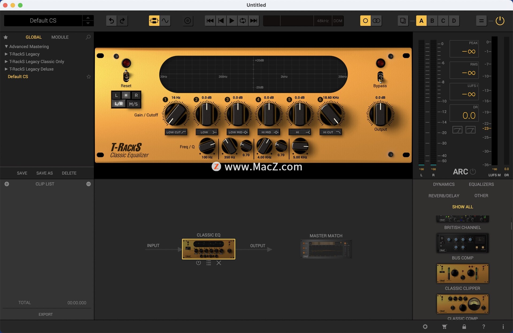
Task: Click the record circle icon in the toolbar
Action: point(188,21)
